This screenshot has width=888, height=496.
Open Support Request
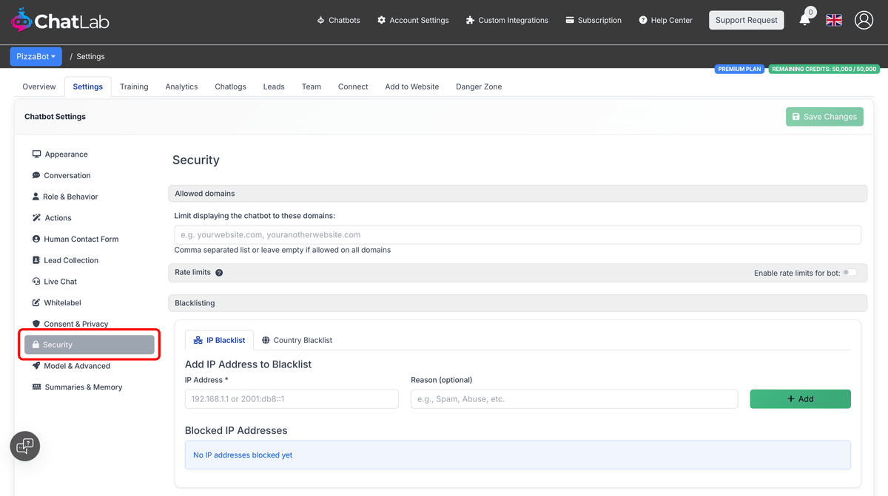click(746, 20)
